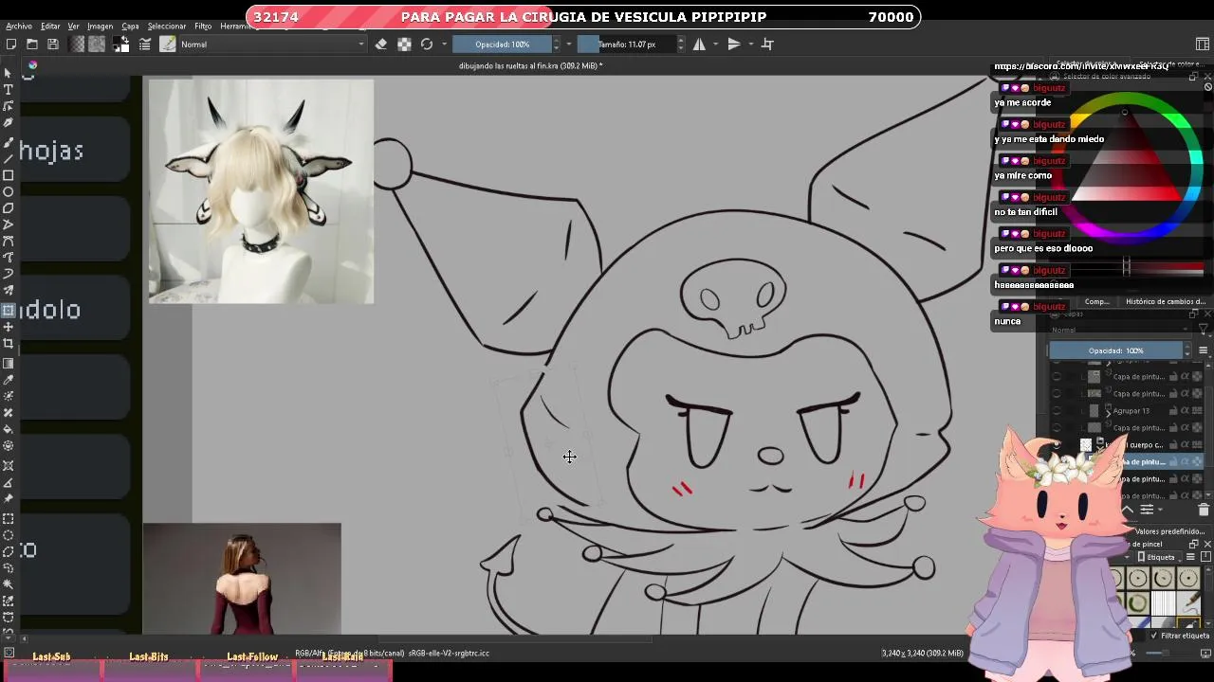Screen dimensions: 1214x682
Task: Activate the Transform tool
Action: [x=9, y=310]
